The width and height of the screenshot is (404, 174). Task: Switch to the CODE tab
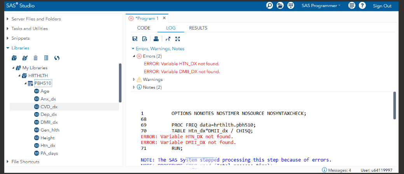click(x=144, y=28)
